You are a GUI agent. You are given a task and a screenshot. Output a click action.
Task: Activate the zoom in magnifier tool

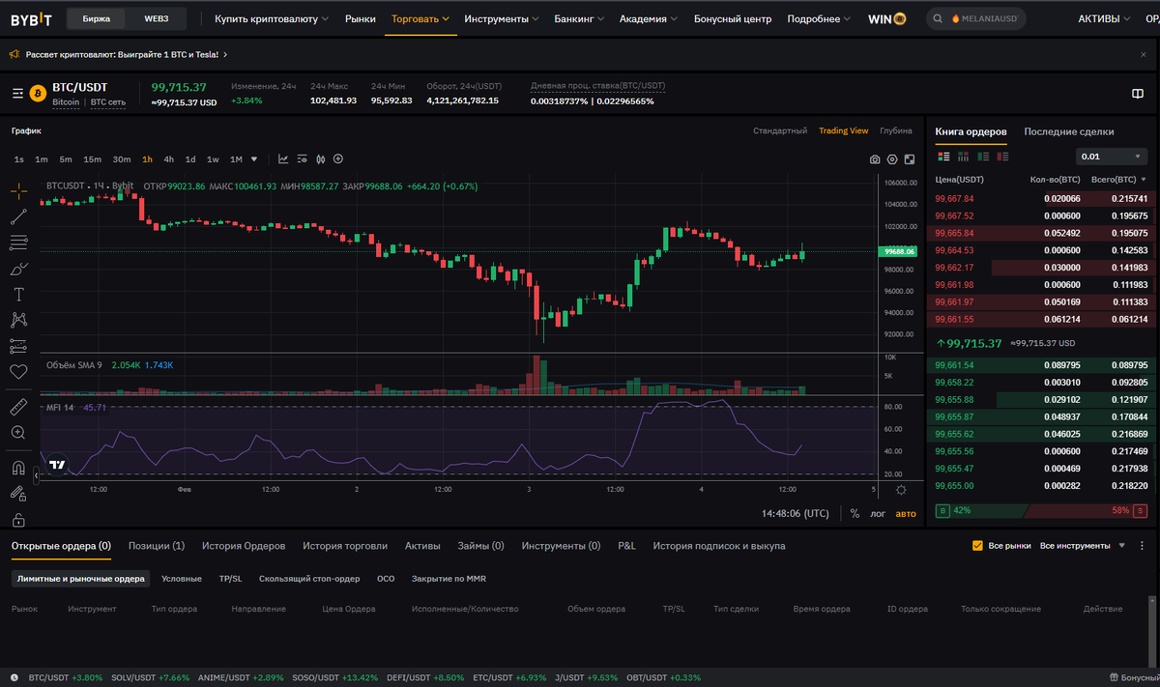pos(18,432)
